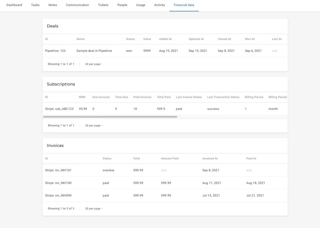The height and width of the screenshot is (228, 320).
Task: Click the 'Paid Invoices' column header
Action: click(x=142, y=97)
